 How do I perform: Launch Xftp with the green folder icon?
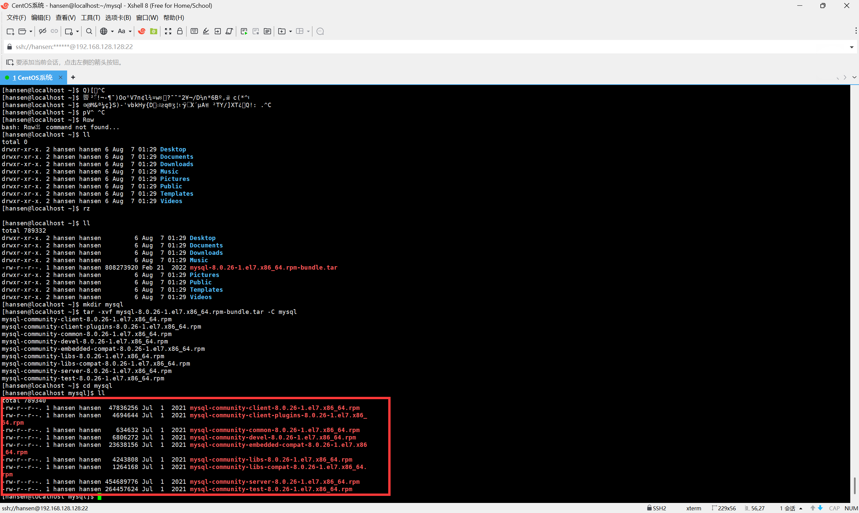(154, 32)
